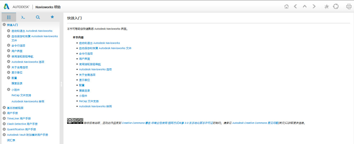Expand the 命令行选项 node

click(9, 45)
